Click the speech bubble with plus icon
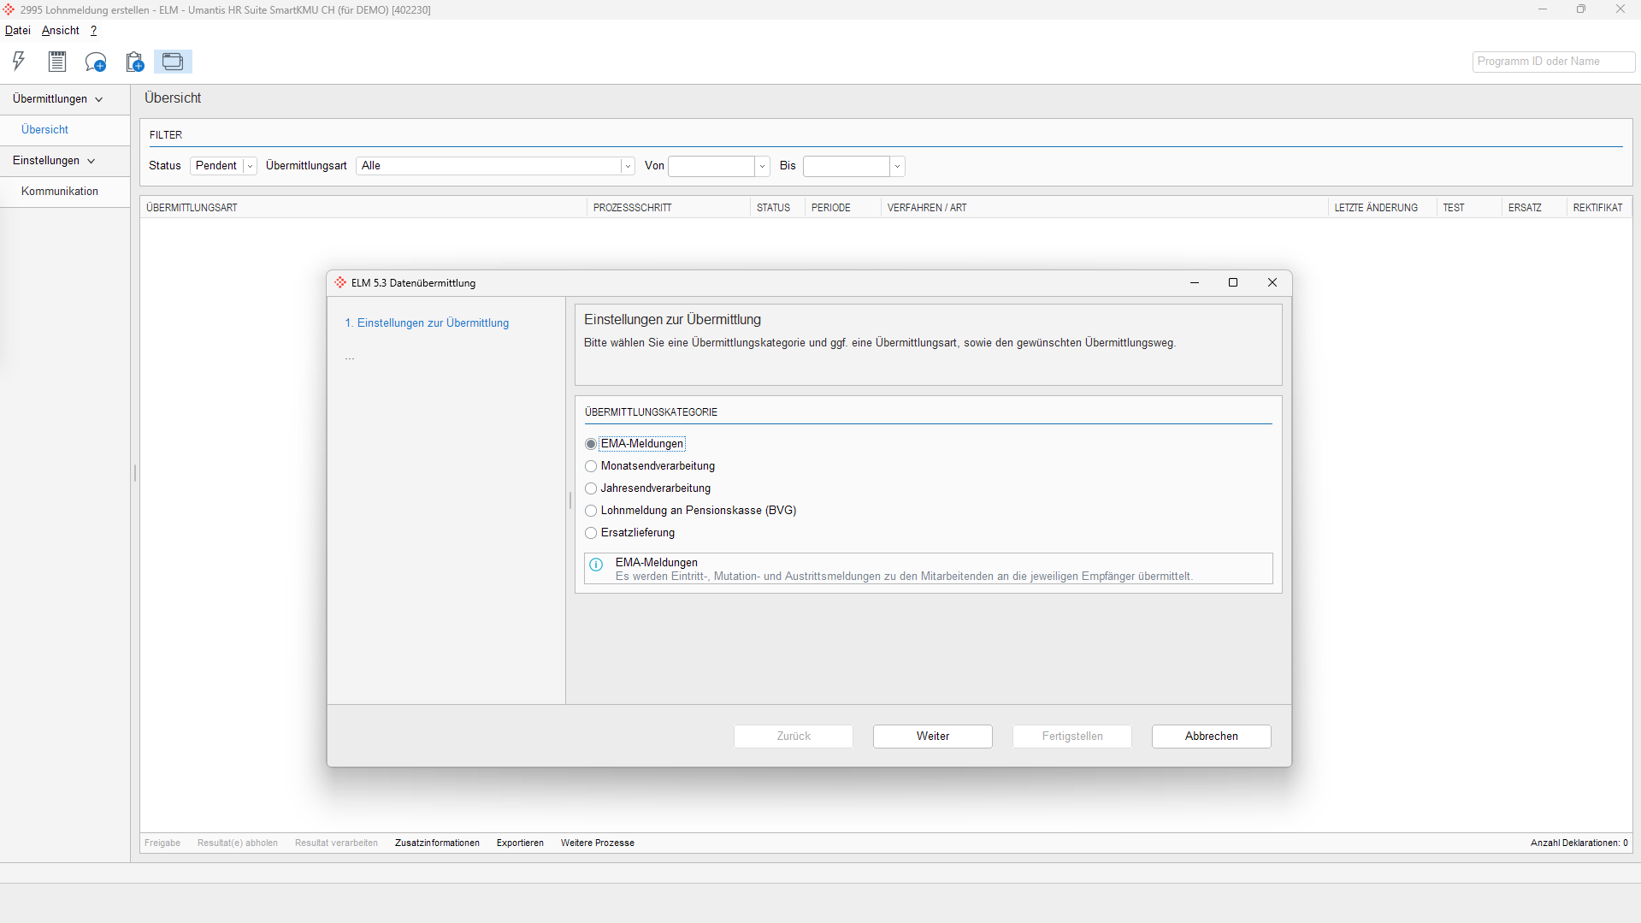Viewport: 1641px width, 923px height. click(96, 62)
